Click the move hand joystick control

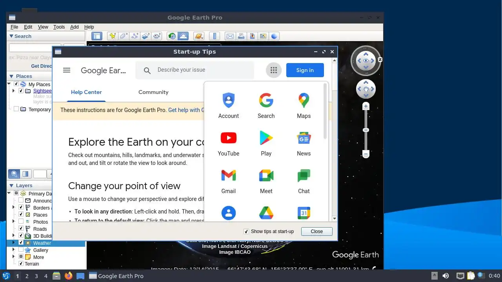click(x=366, y=89)
